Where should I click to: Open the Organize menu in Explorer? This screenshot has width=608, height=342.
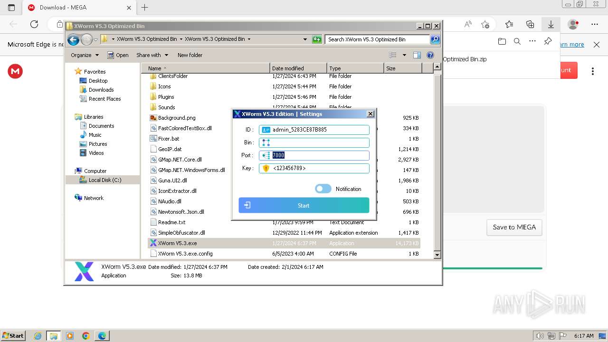pos(85,55)
